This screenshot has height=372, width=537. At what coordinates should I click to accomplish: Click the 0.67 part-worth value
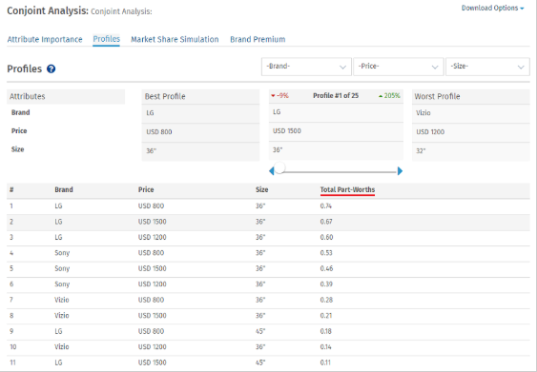326,222
